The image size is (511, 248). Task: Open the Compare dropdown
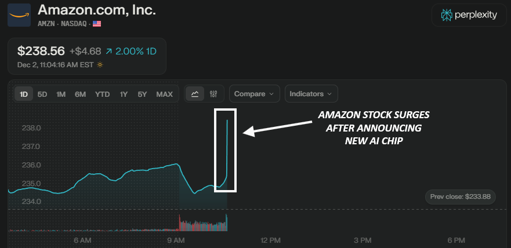pyautogui.click(x=254, y=94)
